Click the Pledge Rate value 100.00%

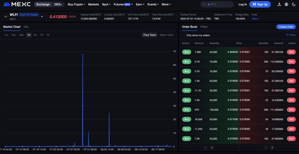pyautogui.click(x=240, y=19)
